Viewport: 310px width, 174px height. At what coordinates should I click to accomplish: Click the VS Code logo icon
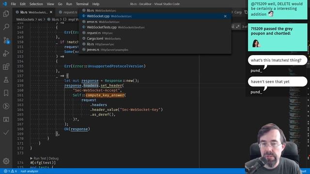(x=5, y=4)
